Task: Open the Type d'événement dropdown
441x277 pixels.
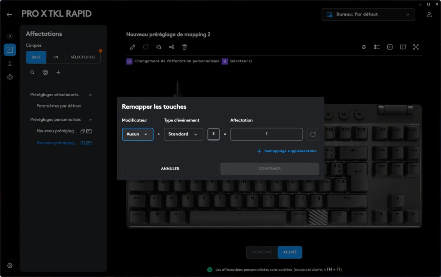Action: (183, 134)
